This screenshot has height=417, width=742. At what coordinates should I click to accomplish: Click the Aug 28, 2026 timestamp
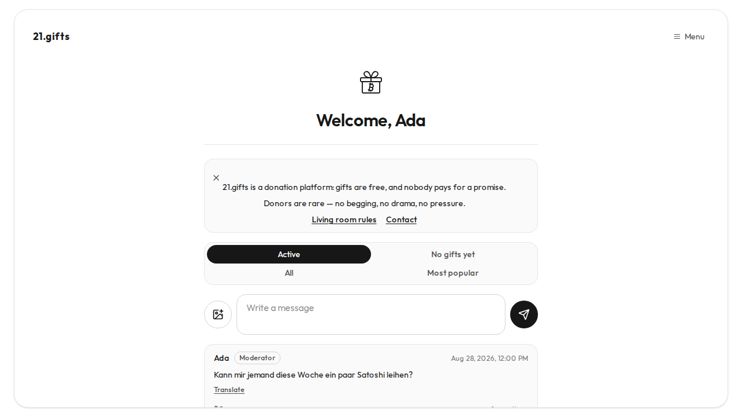(489, 359)
